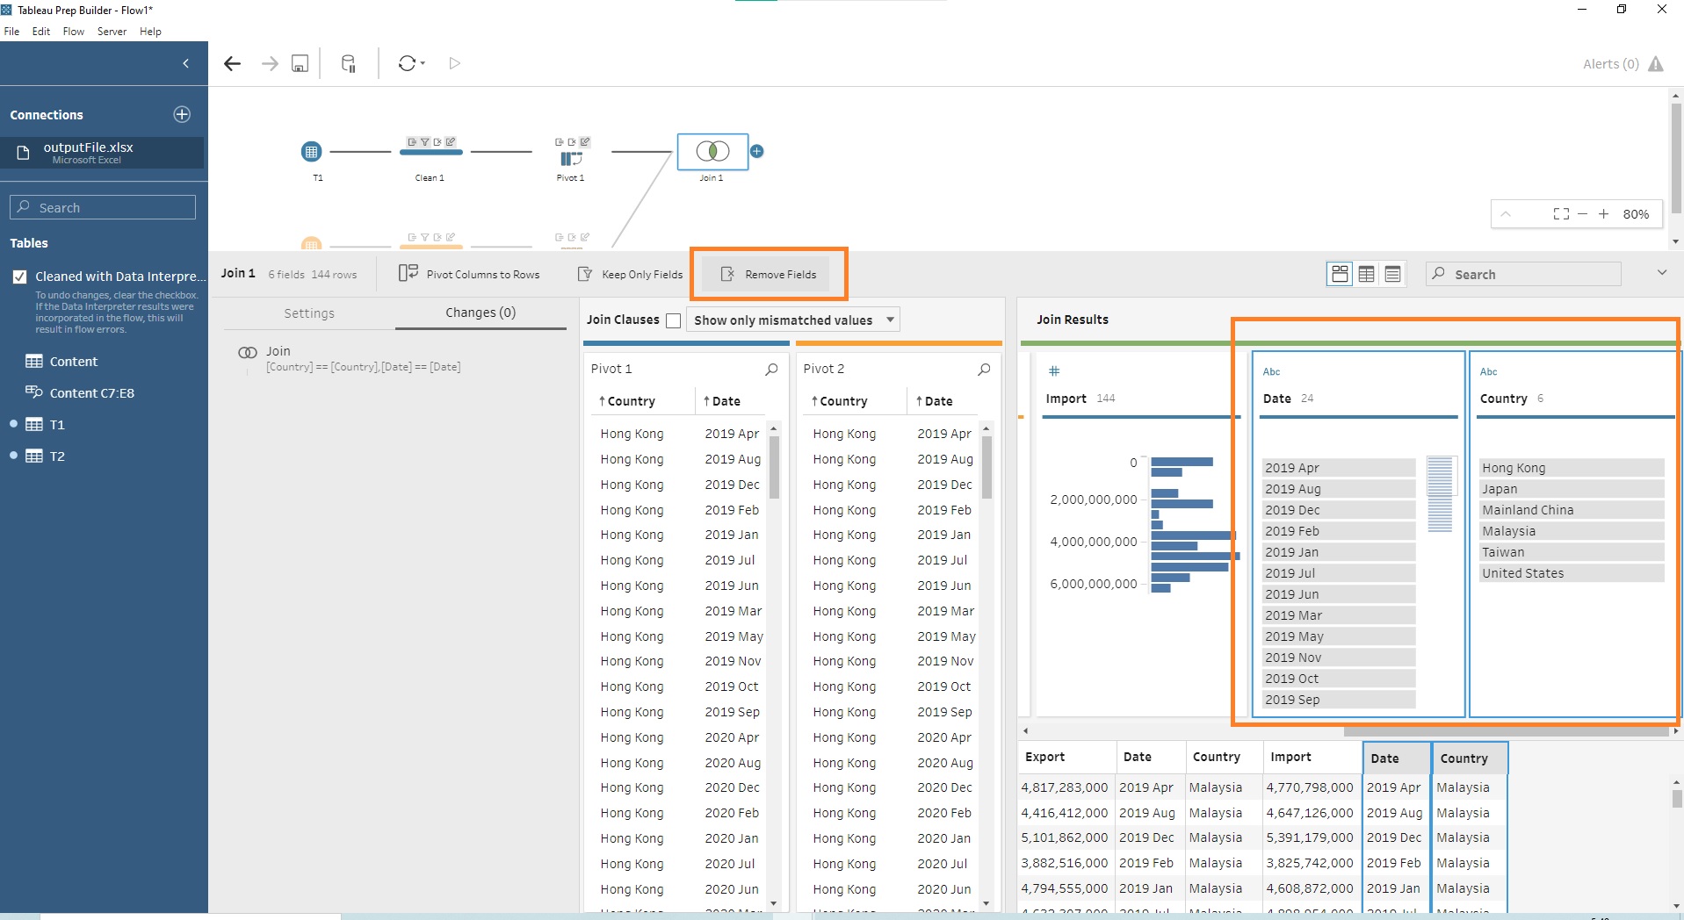Click the connect to data cylinder icon

coord(349,63)
